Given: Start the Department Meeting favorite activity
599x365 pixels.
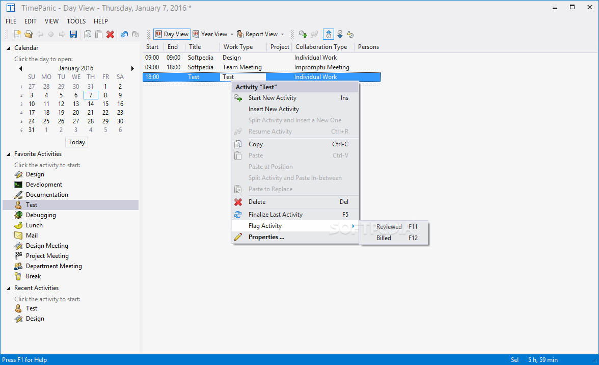Looking at the screenshot, I should point(54,266).
